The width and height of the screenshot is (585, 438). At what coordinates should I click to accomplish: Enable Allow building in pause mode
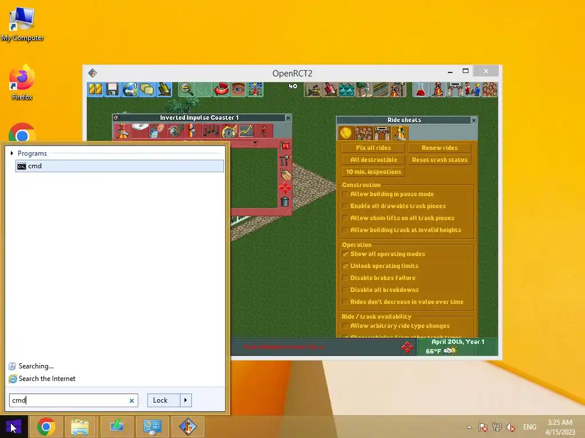coord(345,194)
